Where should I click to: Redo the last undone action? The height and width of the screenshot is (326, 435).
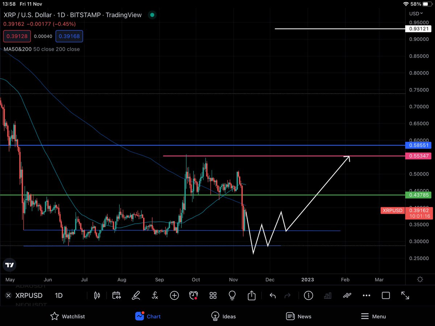(287, 296)
